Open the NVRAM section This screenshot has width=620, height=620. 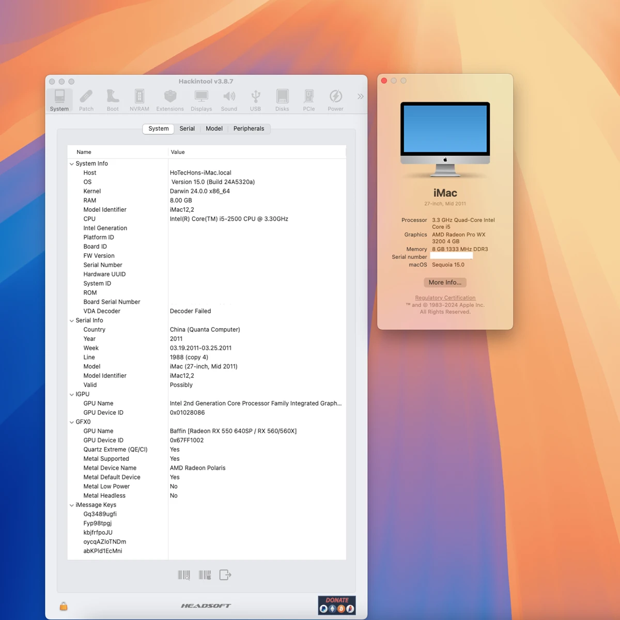tap(139, 100)
